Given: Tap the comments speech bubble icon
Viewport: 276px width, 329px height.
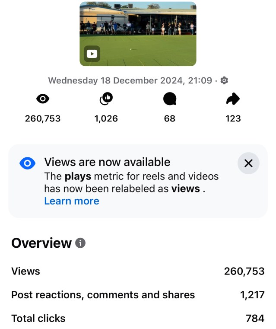Looking at the screenshot, I should [170, 99].
